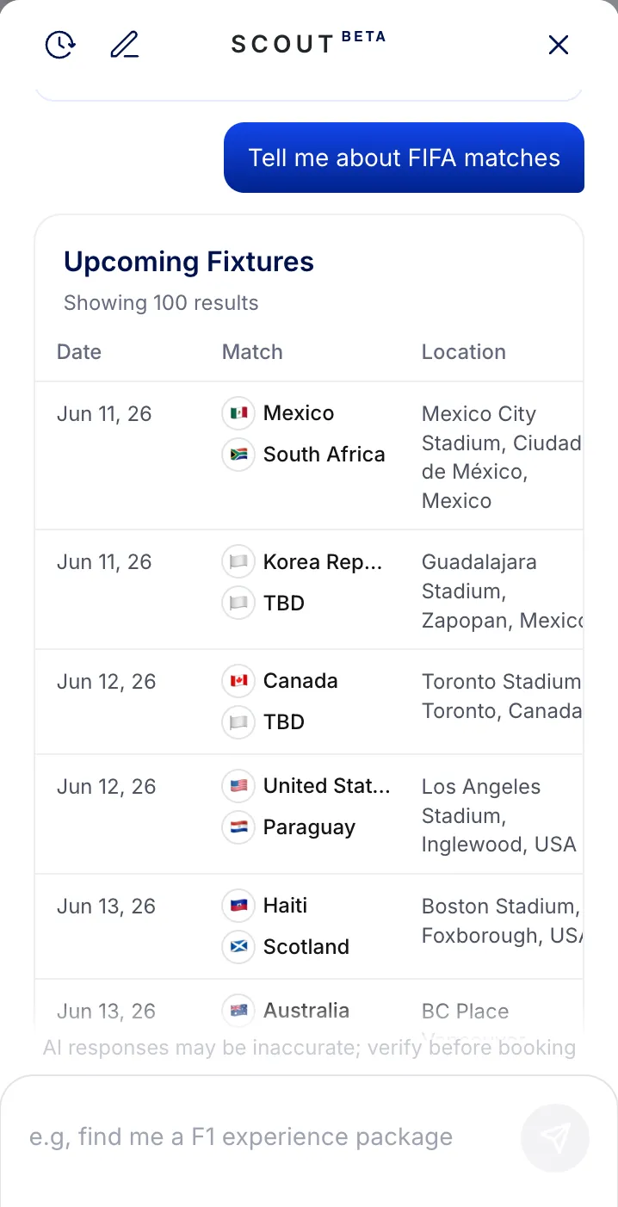Select the compose new chat pencil icon
Image resolution: width=618 pixels, height=1207 pixels.
click(x=124, y=45)
